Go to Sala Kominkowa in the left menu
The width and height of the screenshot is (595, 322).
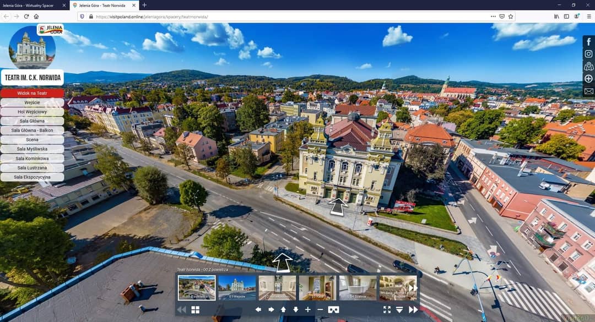32,159
